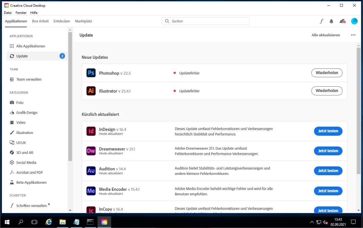Click the InDesign app icon
This screenshot has width=363, height=228.
(x=91, y=131)
